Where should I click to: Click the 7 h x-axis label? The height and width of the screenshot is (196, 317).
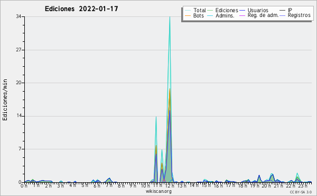[109, 185]
